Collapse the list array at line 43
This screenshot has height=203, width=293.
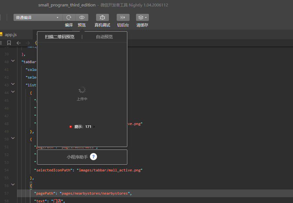point(13,84)
